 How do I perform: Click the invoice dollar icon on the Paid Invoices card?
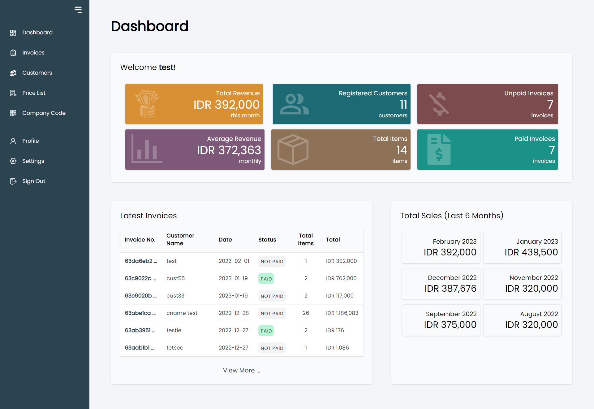[439, 150]
